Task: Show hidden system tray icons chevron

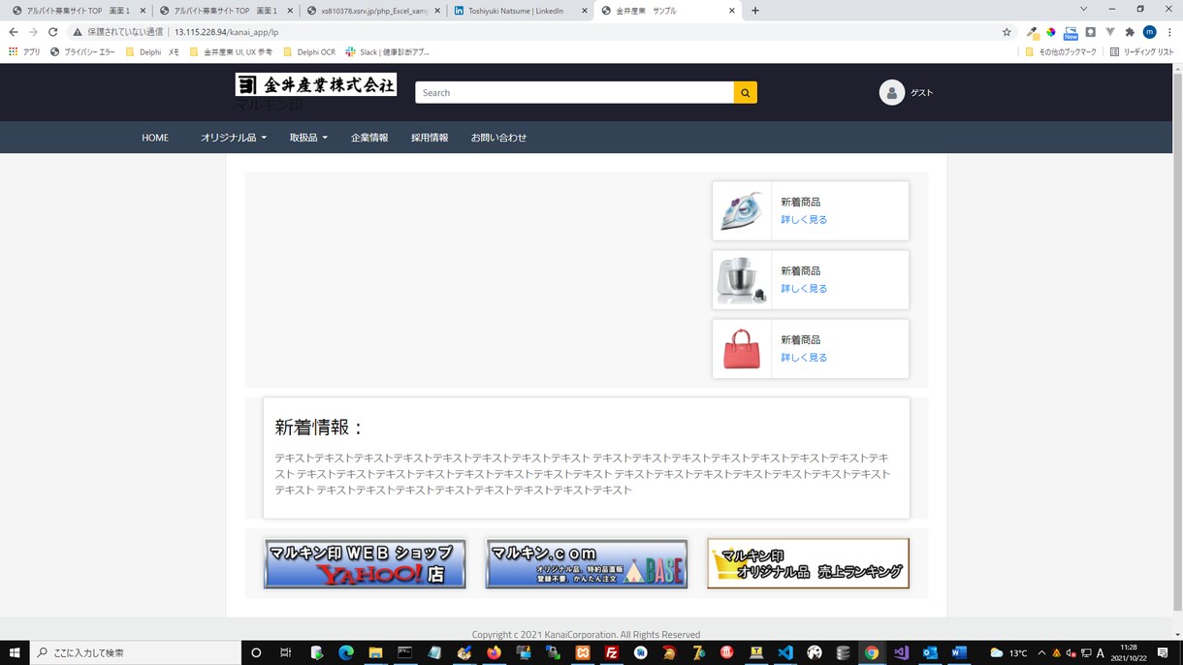Action: click(1041, 652)
